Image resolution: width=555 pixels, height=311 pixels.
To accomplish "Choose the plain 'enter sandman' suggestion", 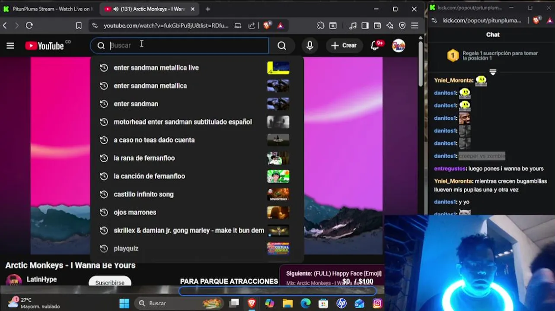I will coord(197,104).
